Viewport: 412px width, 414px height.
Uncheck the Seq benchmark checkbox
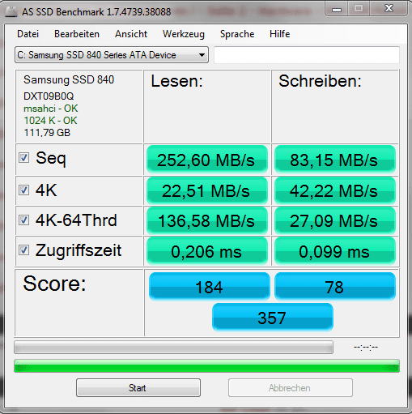point(23,157)
